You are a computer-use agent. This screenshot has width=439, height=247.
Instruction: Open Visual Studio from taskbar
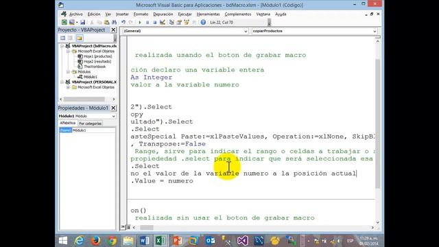(242, 241)
